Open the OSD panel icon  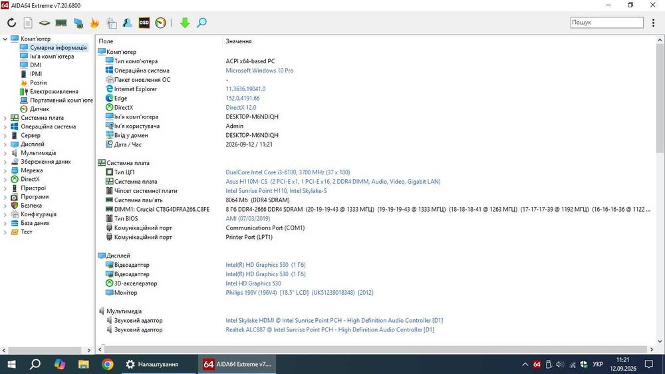(x=144, y=23)
